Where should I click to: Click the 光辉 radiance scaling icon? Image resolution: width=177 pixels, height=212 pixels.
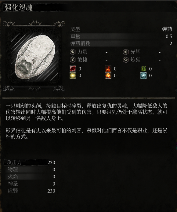(x=126, y=52)
